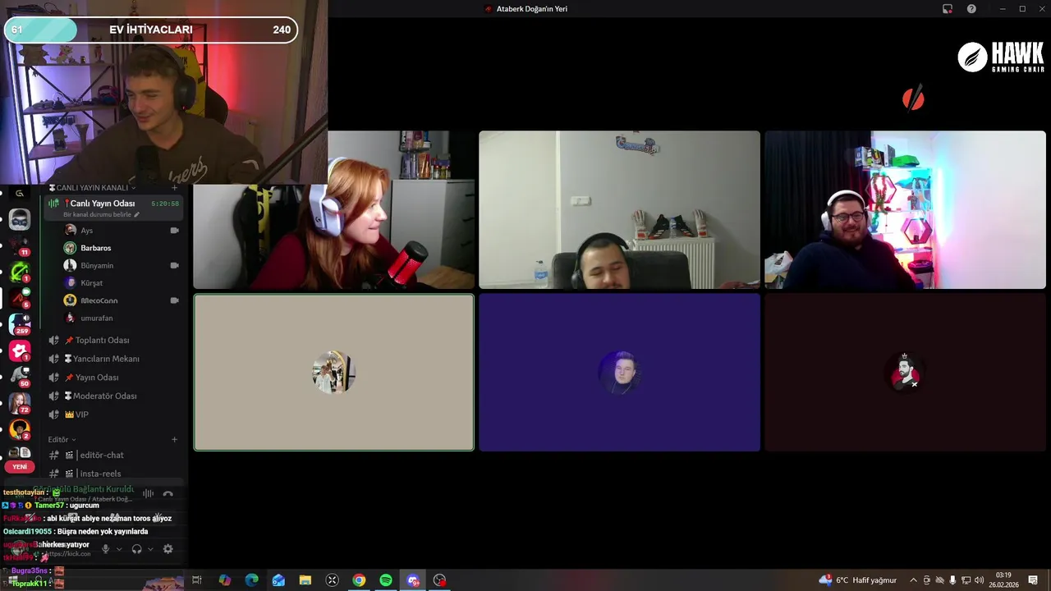Open Windows notification center icon
1051x591 pixels.
(1033, 580)
